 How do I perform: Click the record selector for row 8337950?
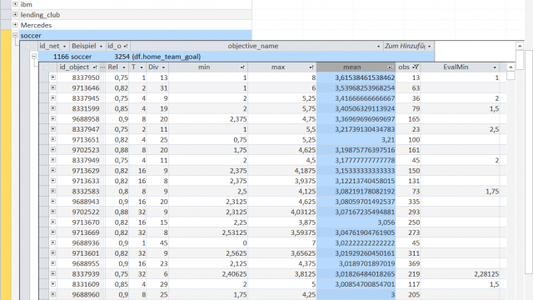(x=44, y=77)
